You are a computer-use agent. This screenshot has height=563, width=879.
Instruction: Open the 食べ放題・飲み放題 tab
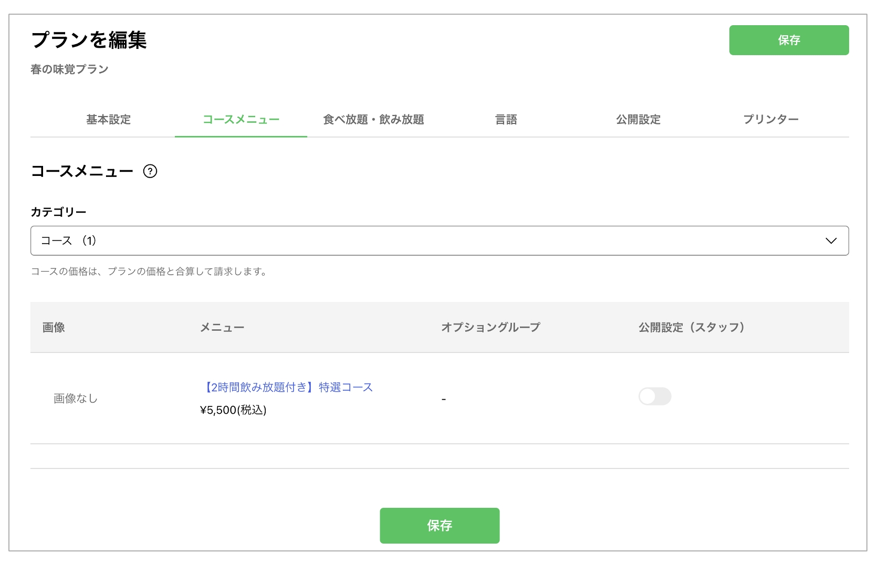pos(373,120)
